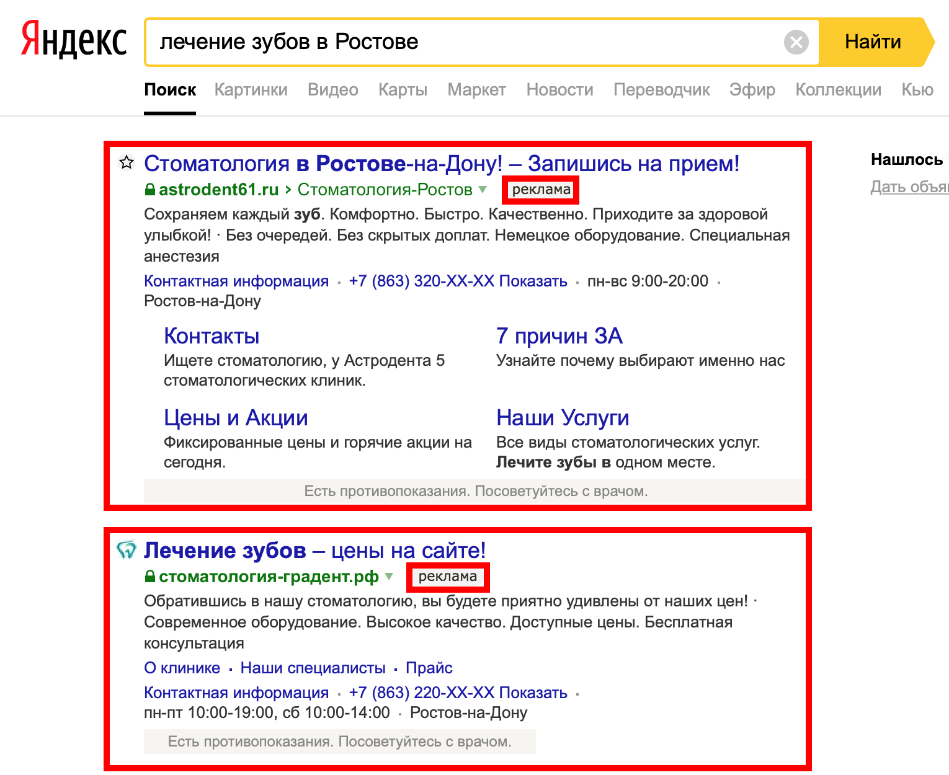Image resolution: width=949 pixels, height=775 pixels.
Task: Click the реклама label on градент ad
Action: click(x=448, y=577)
